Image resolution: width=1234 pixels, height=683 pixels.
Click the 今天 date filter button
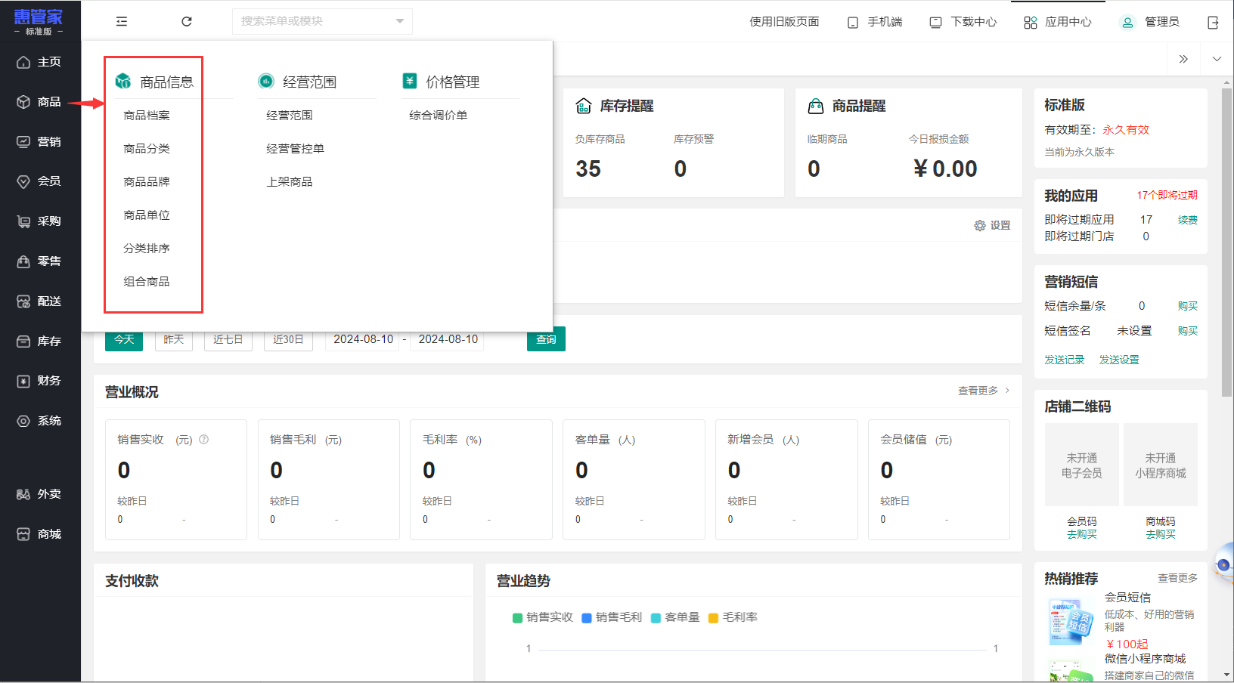point(124,340)
